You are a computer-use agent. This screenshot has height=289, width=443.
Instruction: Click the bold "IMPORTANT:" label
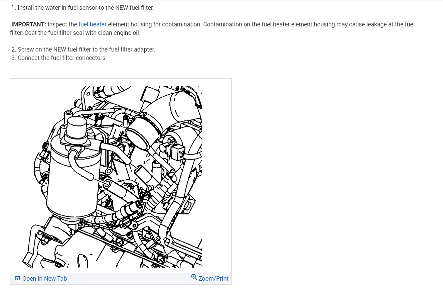click(29, 24)
